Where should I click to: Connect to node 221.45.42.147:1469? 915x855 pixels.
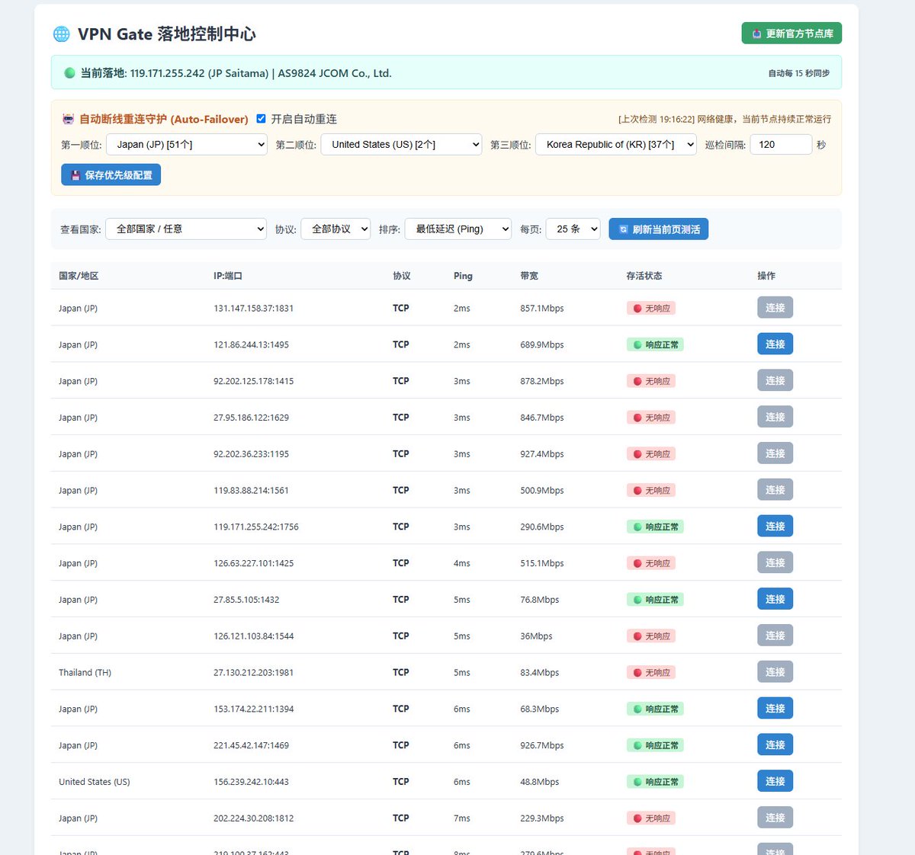coord(775,745)
